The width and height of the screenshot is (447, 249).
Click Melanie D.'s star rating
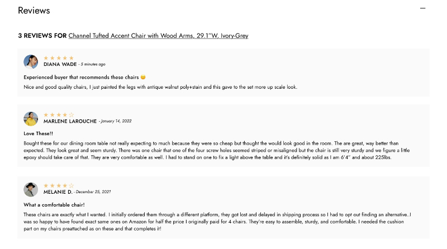59,186
